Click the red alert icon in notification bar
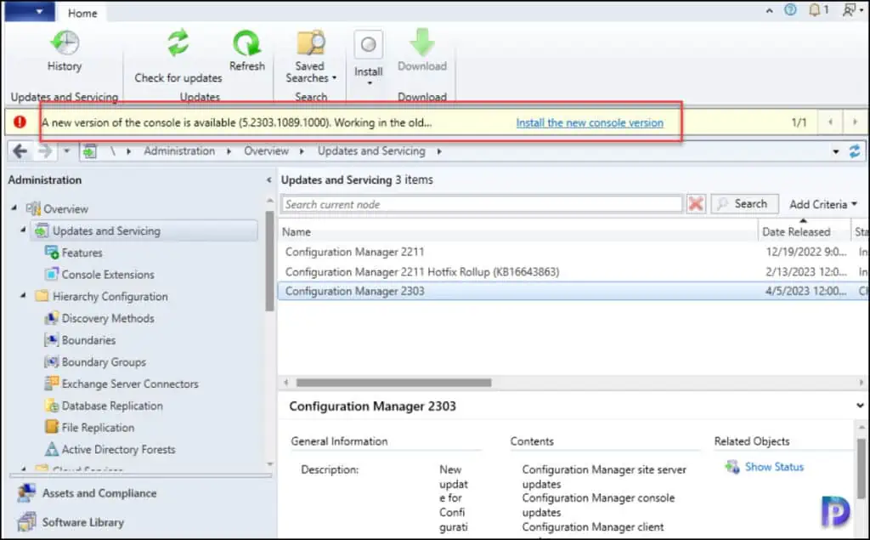870x540 pixels. click(20, 122)
